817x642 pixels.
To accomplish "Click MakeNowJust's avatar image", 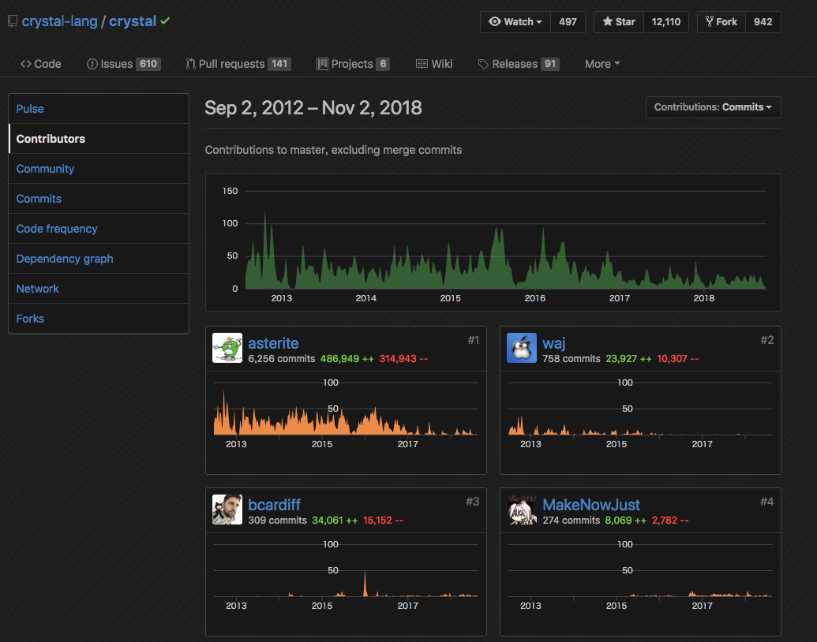I will [x=522, y=509].
